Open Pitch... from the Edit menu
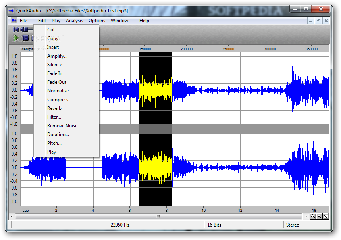Screen dimensions: 341x240 point(66,143)
